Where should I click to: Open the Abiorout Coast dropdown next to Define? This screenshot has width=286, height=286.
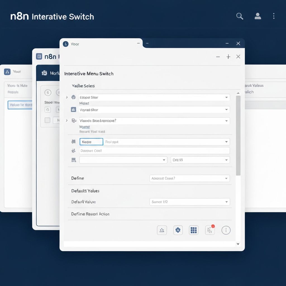coord(190,178)
